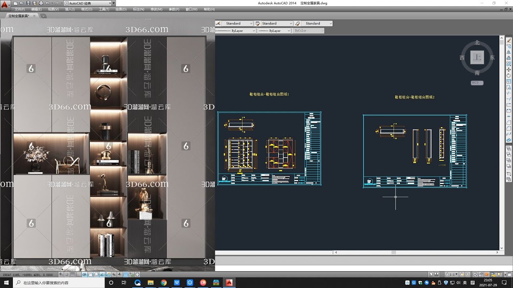
Task: Click 北 on the ViewCube compass
Action: tap(477, 42)
